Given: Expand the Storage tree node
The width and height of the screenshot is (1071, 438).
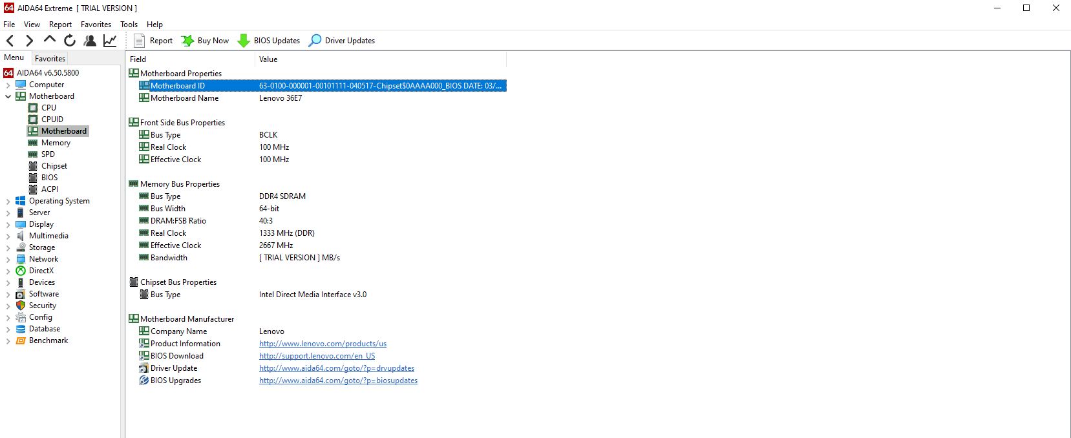Looking at the screenshot, I should (8, 247).
